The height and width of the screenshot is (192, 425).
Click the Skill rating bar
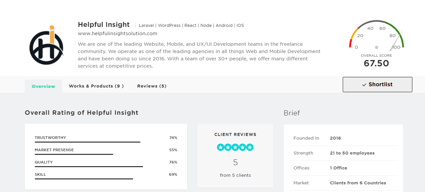[x=84, y=179]
